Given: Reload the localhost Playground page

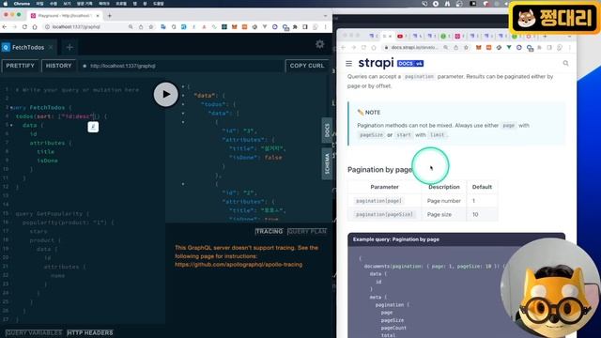Looking at the screenshot, I should 24,27.
